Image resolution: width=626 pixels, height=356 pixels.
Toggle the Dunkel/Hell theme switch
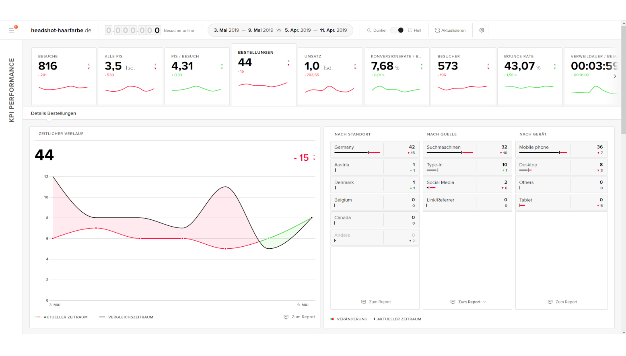pos(397,30)
